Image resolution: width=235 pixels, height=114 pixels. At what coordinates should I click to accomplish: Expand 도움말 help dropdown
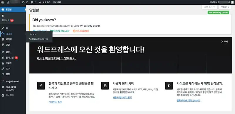click(x=225, y=7)
